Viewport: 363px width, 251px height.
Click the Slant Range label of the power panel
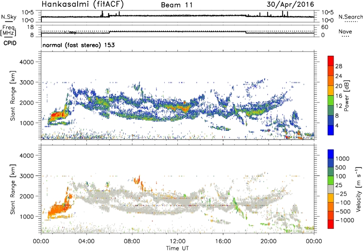click(13, 96)
